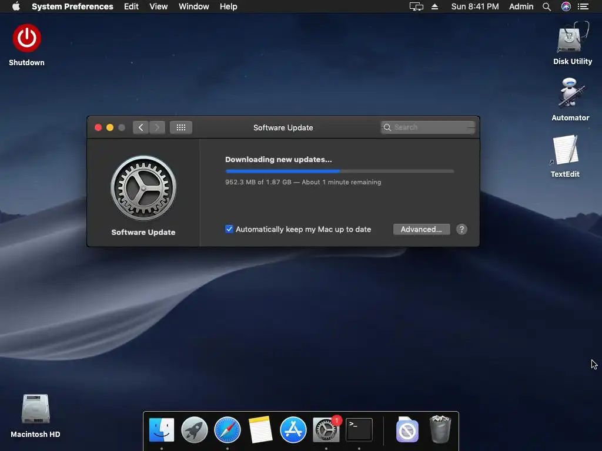Click the download progress bar
Image resolution: width=602 pixels, height=451 pixels.
point(339,171)
